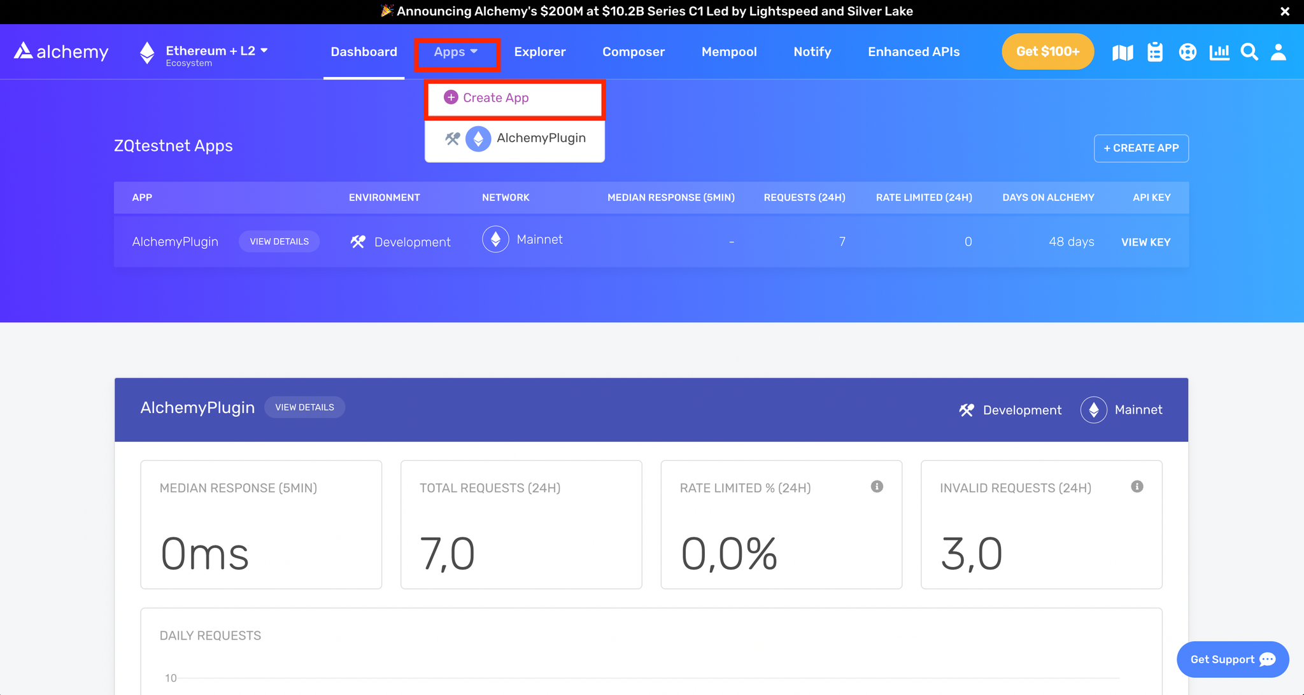Select Create App from dropdown menu
Image resolution: width=1304 pixels, height=695 pixels.
coord(496,98)
